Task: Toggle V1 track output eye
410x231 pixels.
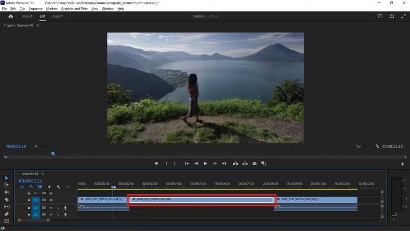Action: pyautogui.click(x=51, y=200)
